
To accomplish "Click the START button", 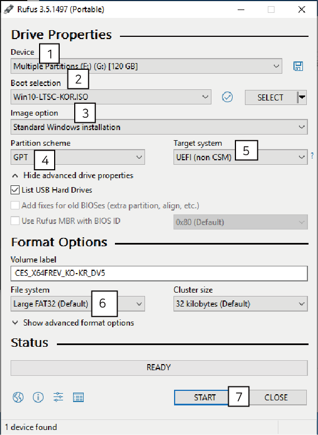I will pyautogui.click(x=205, y=398).
